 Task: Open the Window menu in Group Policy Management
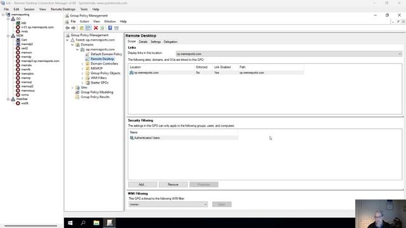[110, 22]
